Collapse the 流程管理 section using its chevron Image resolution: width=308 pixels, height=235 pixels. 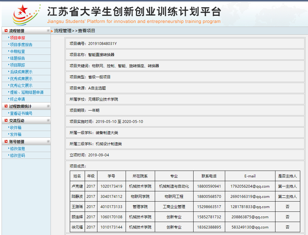point(48,31)
